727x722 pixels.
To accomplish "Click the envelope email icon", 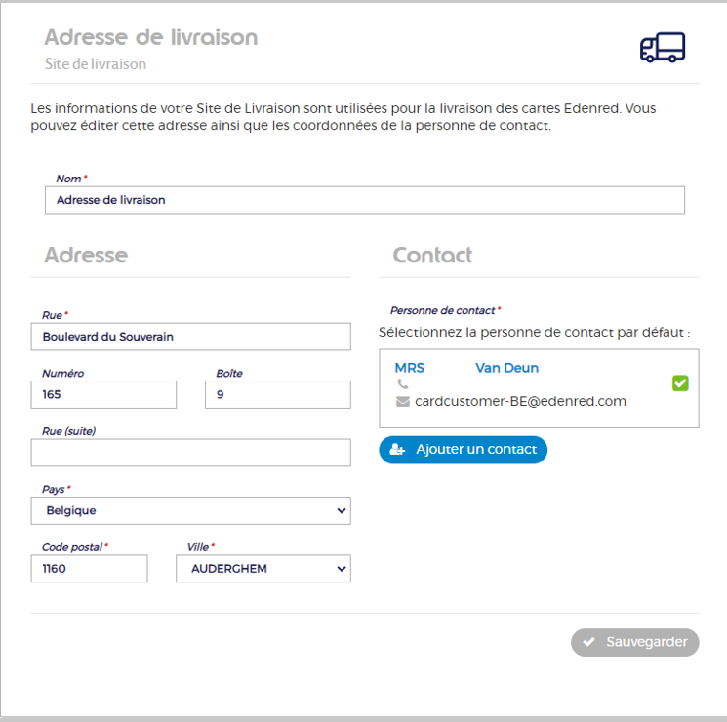I will click(x=402, y=401).
